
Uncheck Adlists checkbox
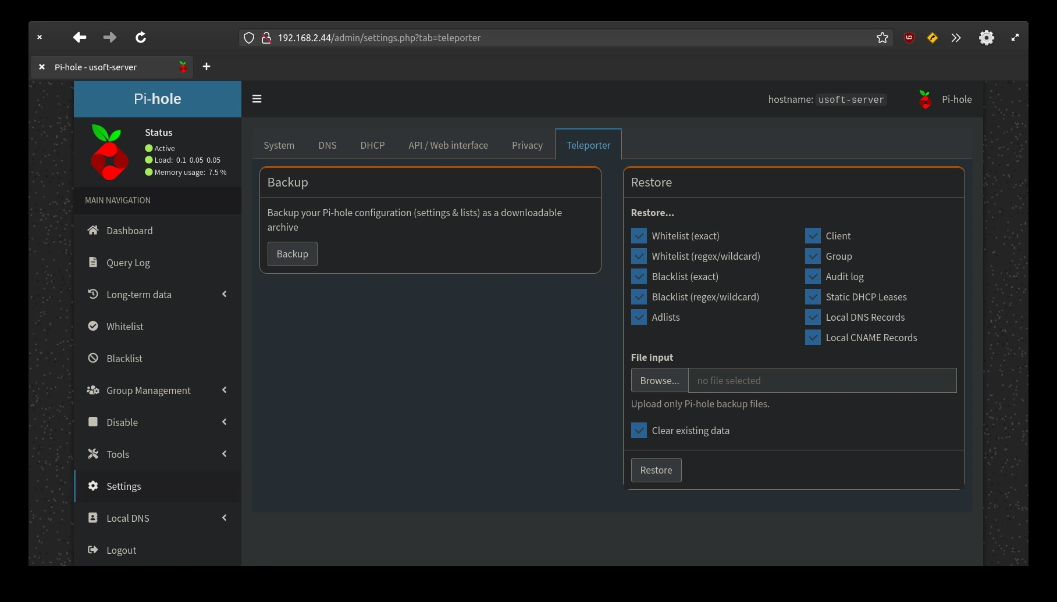(639, 317)
